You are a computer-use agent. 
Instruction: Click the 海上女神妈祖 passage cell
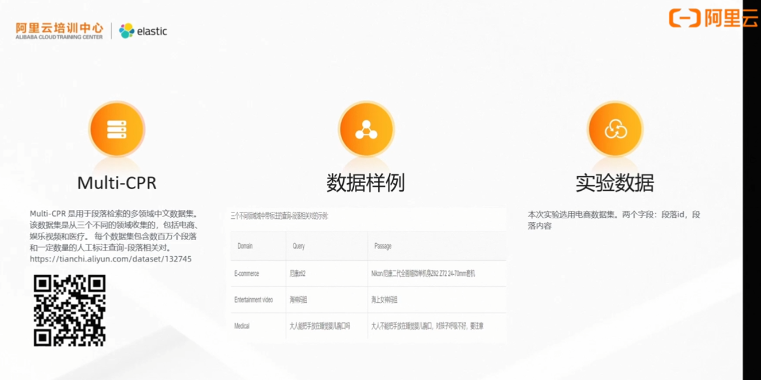tap(384, 300)
